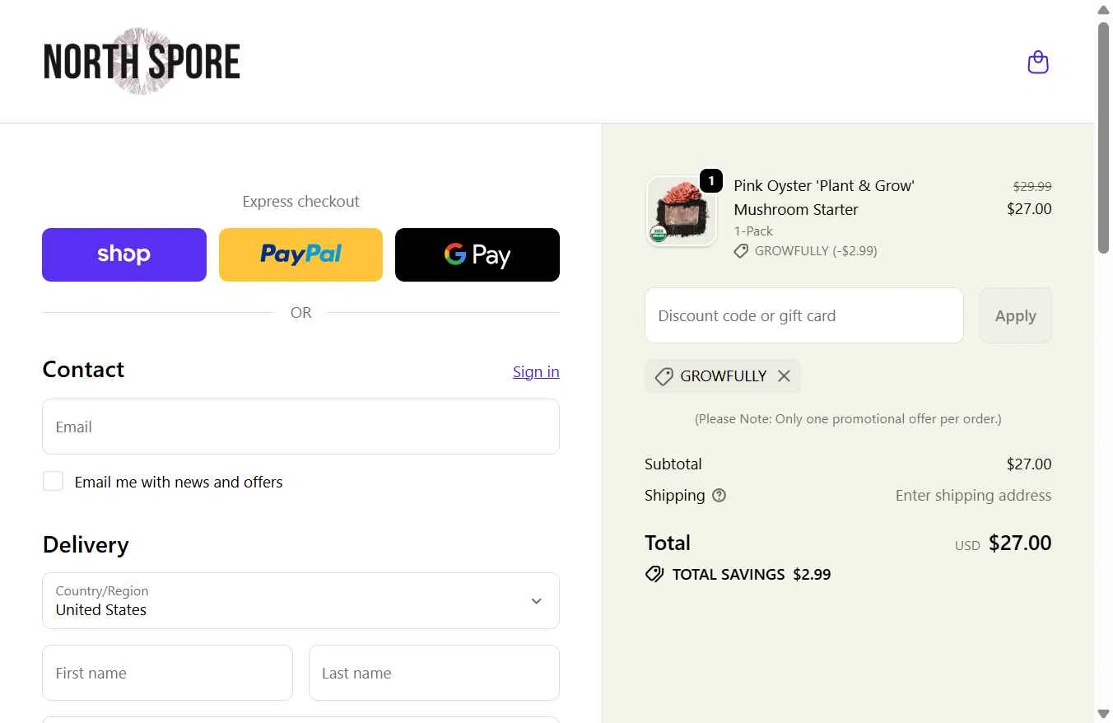Select the Last name text box

click(434, 673)
